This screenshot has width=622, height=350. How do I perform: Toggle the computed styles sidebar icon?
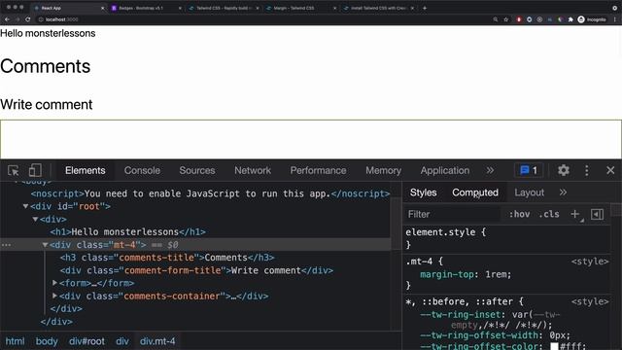click(598, 214)
